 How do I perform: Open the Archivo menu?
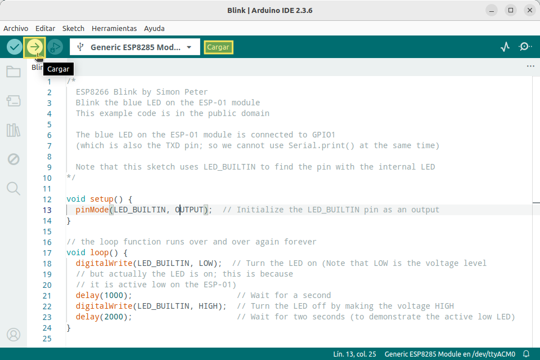pyautogui.click(x=16, y=28)
